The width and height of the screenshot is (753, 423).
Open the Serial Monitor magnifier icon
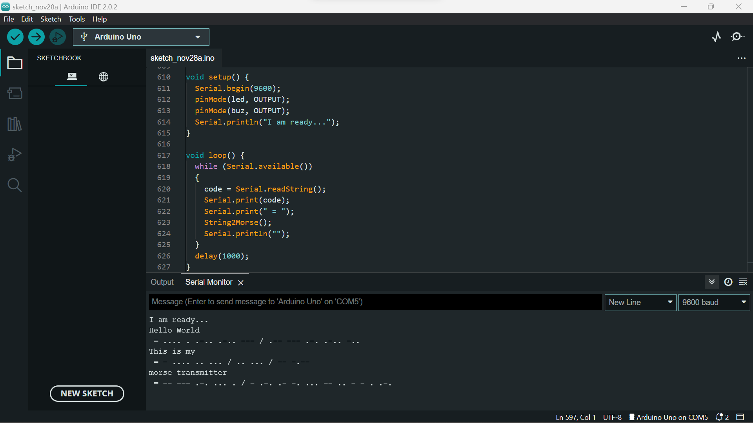(738, 37)
